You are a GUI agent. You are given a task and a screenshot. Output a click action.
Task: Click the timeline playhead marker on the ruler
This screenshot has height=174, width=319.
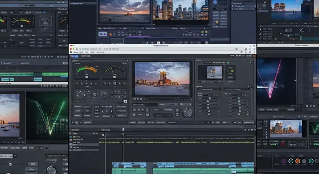pos(123,129)
